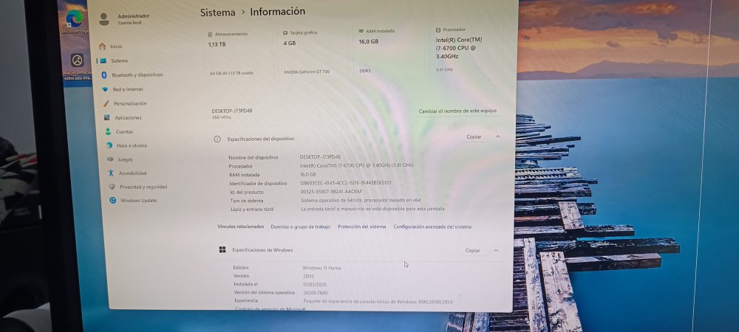Launch Microsoft Edge desktop icon
The image size is (739, 332).
[x=75, y=18]
